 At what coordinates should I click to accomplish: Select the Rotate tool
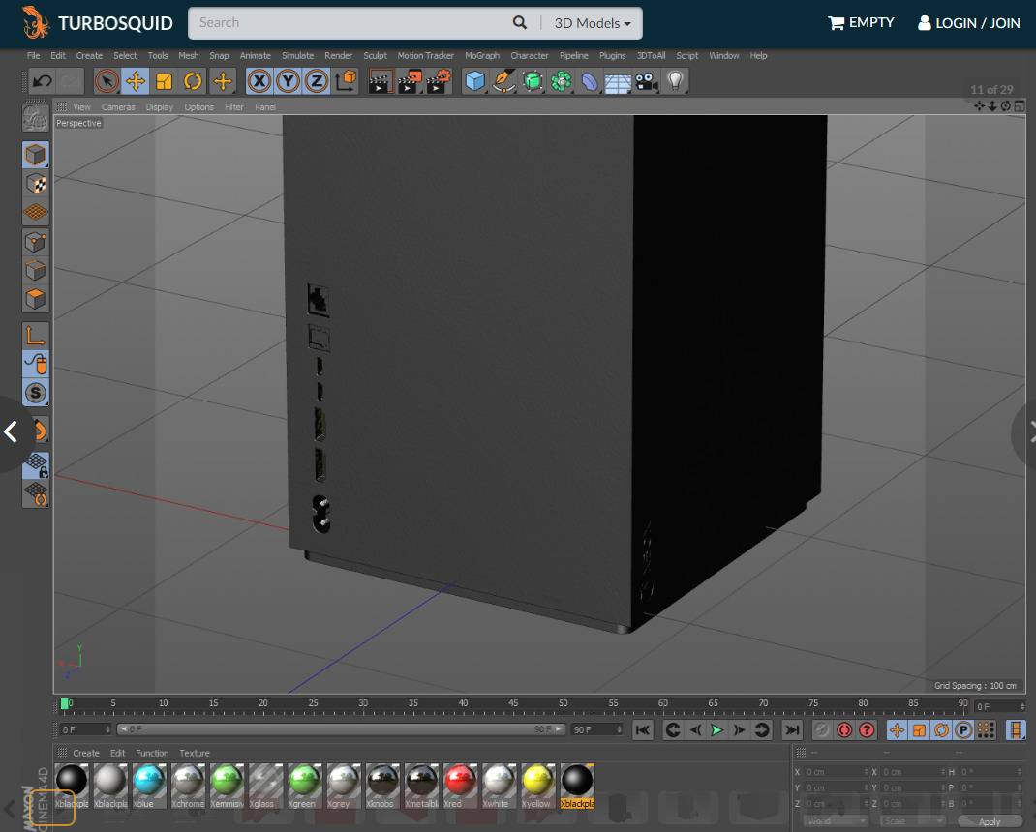193,81
